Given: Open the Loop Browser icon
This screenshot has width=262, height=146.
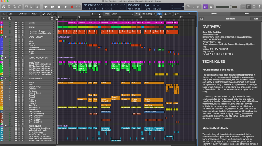Looking at the screenshot, I should coord(254,7).
